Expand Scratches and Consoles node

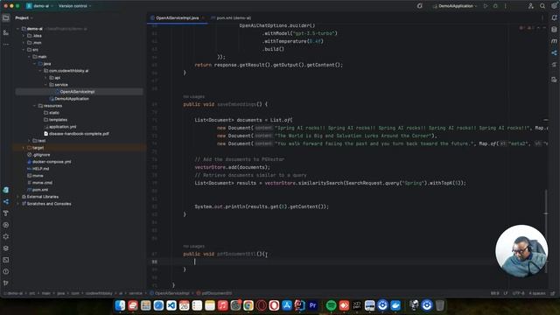17,204
